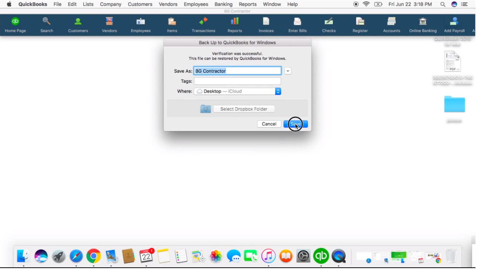Screen dimensions: 482x270
Task: Open Messages from the Dock
Action: 233,256
